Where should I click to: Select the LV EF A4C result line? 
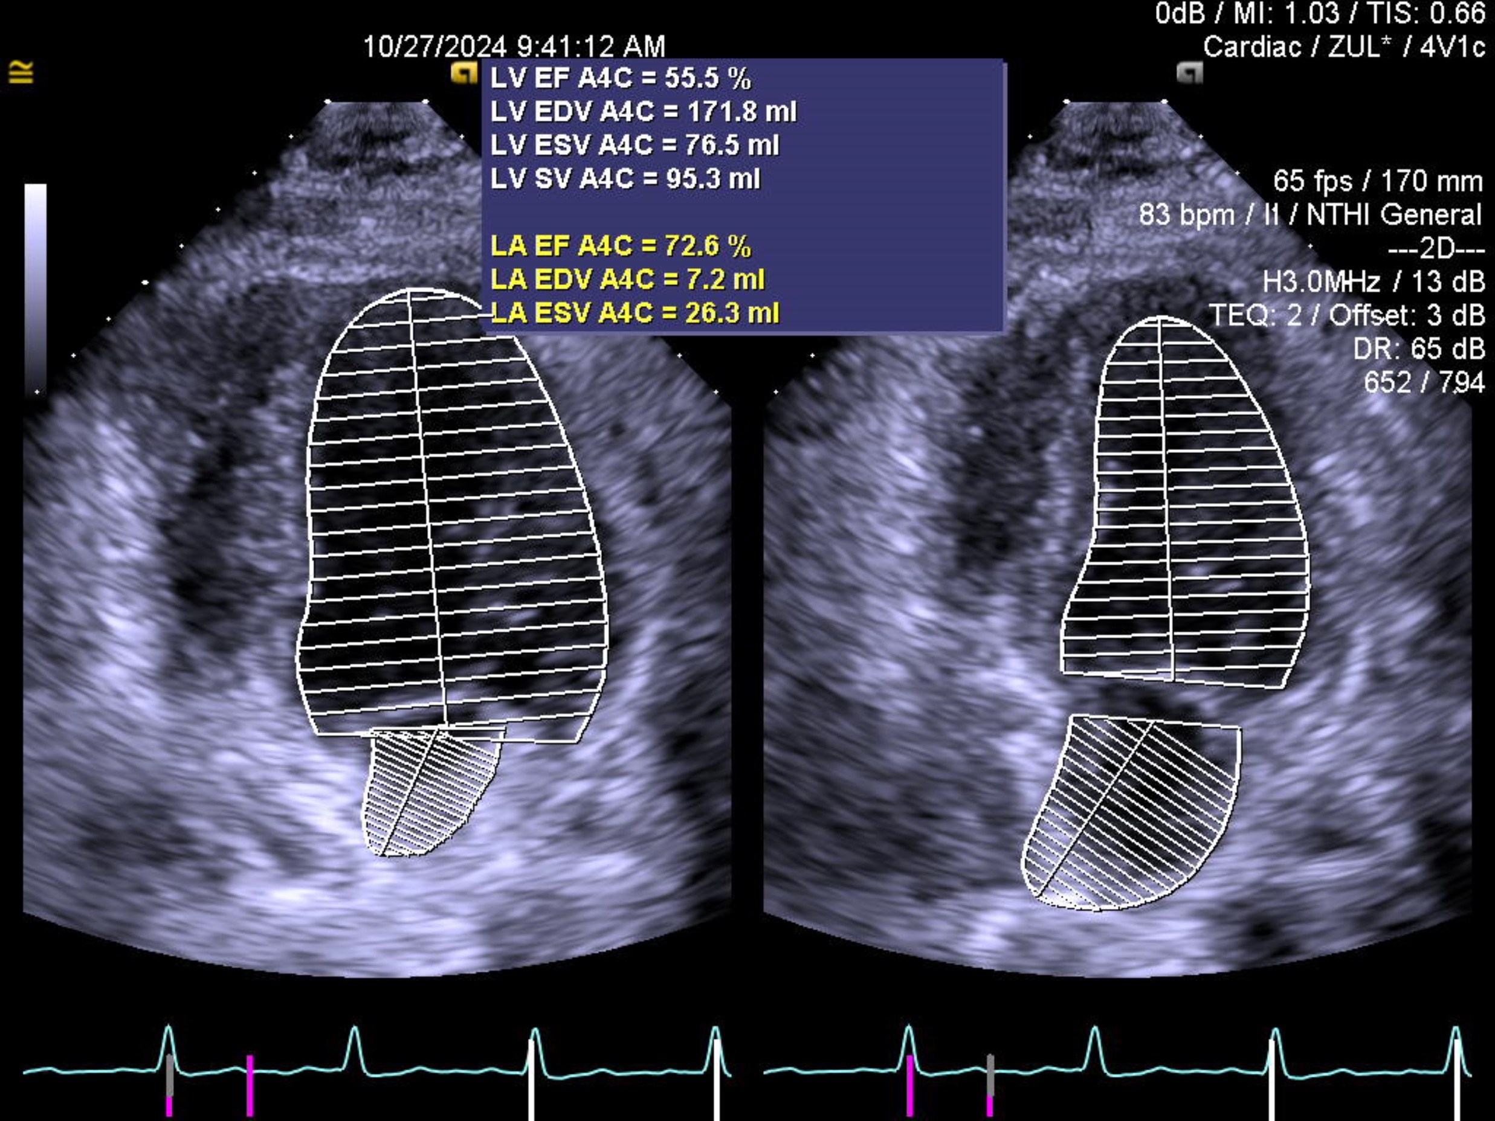(621, 79)
